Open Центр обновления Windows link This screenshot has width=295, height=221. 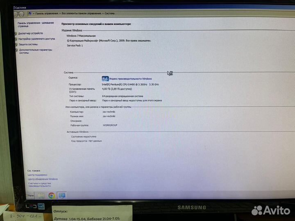point(43,179)
